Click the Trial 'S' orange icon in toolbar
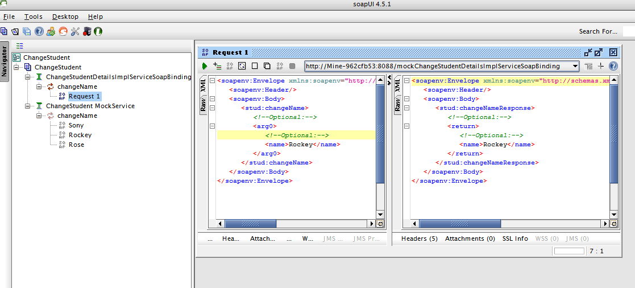The image size is (635, 288). (63, 31)
